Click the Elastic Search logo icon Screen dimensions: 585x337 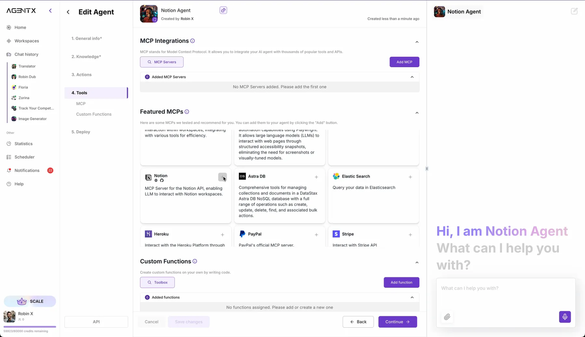click(336, 176)
